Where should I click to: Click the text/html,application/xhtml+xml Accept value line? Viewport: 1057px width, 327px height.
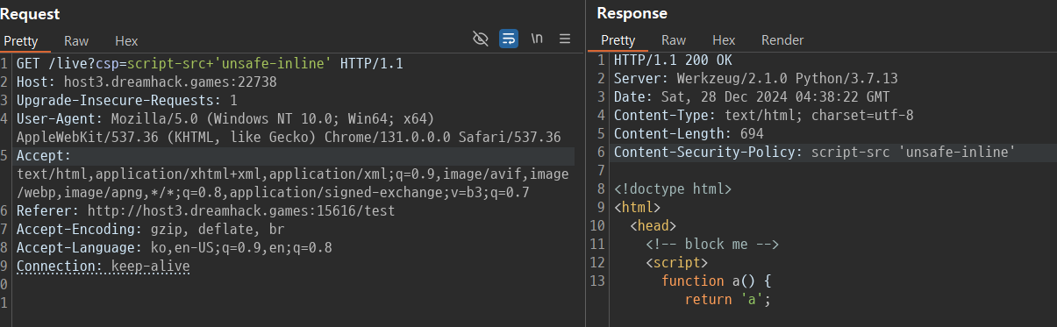[292, 174]
